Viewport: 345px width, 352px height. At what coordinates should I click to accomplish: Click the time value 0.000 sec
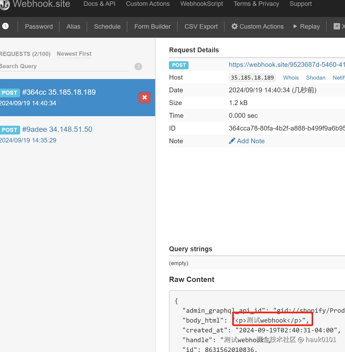click(243, 116)
